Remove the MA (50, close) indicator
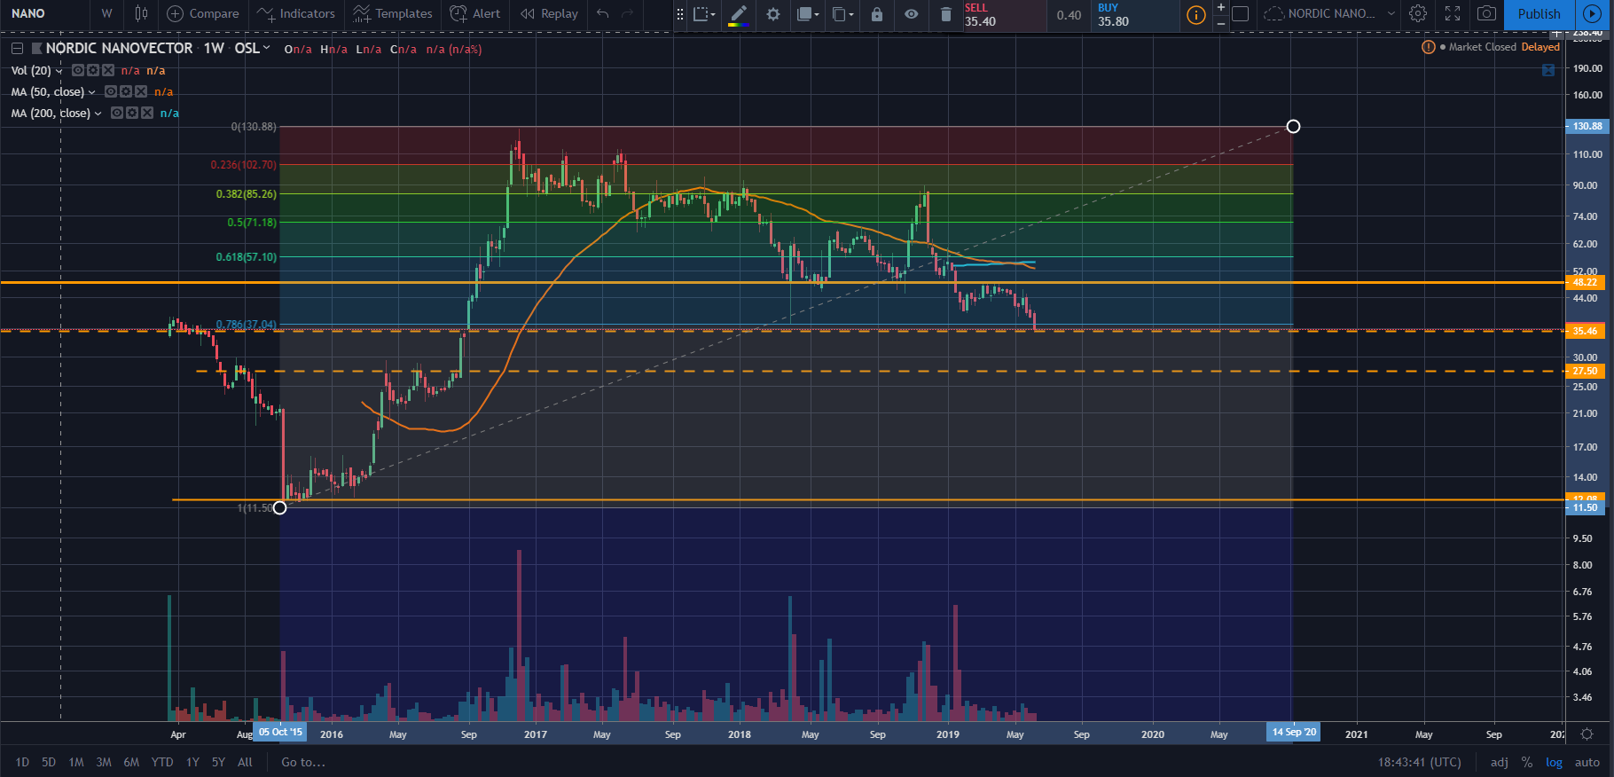The width and height of the screenshot is (1614, 777). [141, 91]
